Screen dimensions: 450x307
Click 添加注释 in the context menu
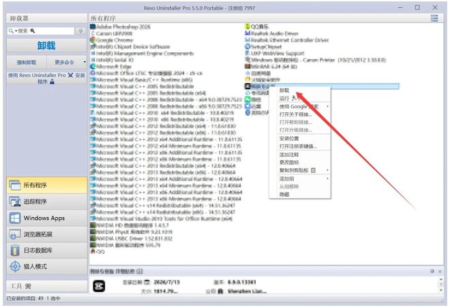tap(300, 155)
